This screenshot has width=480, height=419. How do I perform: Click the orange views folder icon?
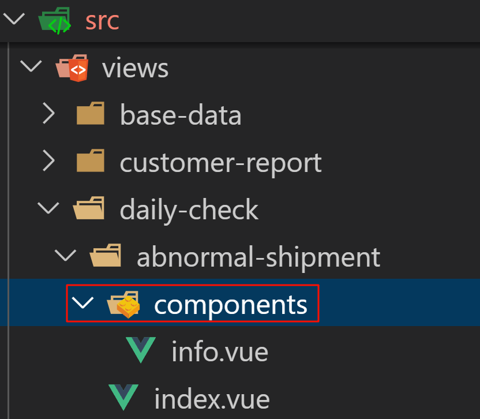[72, 68]
